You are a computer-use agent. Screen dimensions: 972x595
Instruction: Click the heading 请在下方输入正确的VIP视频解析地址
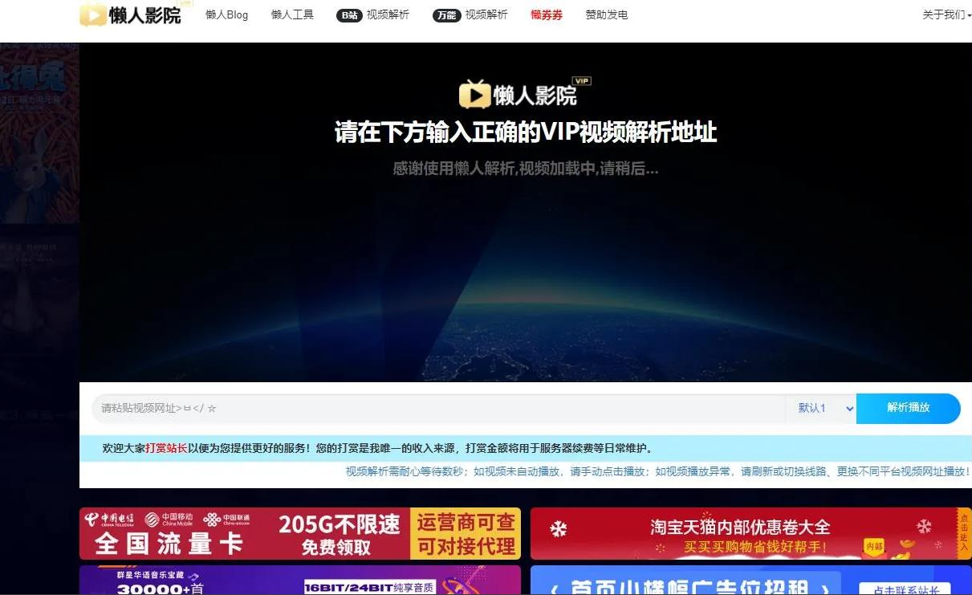pos(526,132)
